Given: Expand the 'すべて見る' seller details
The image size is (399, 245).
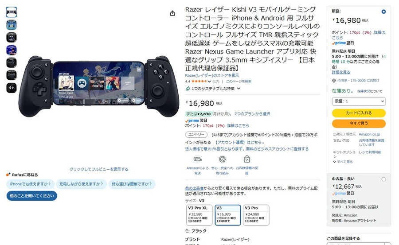Looking at the screenshot, I should 343,162.
